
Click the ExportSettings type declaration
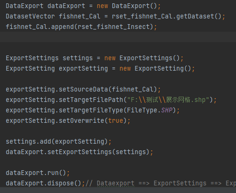[x=32, y=58]
